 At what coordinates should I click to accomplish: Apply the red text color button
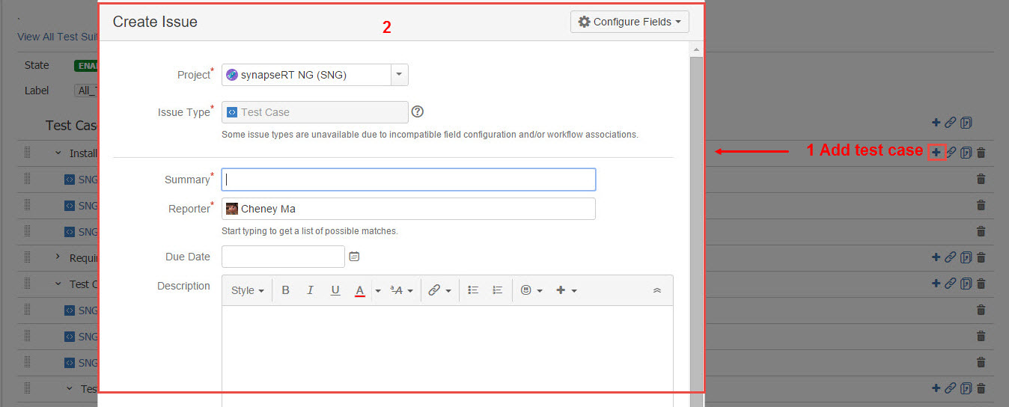click(x=359, y=290)
